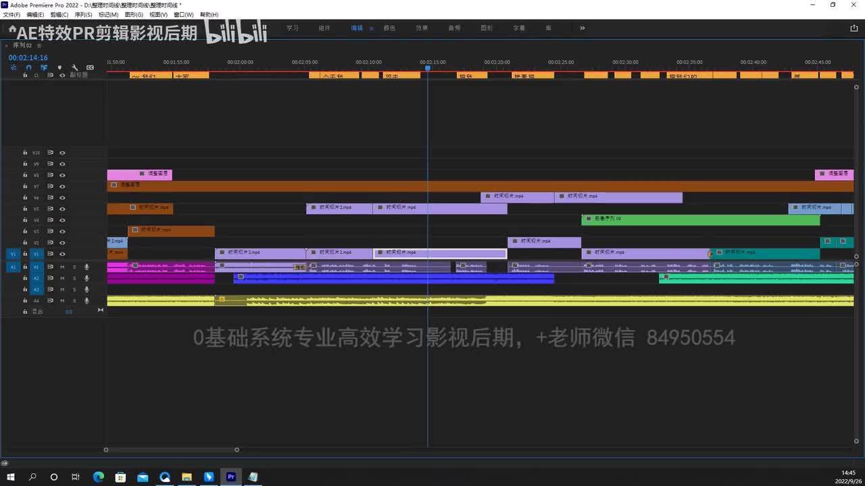Image resolution: width=865 pixels, height=486 pixels.
Task: Toggle linked selection icon
Action: pos(44,67)
